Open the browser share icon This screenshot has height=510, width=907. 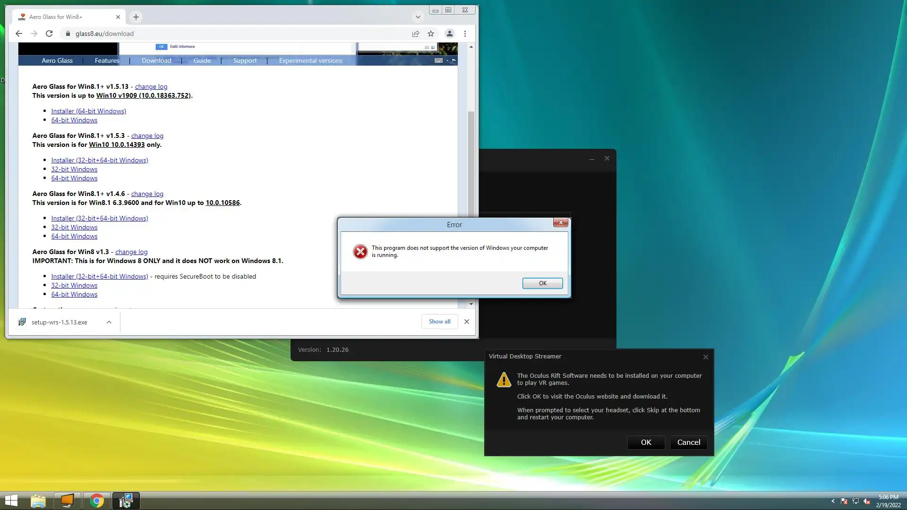(415, 34)
